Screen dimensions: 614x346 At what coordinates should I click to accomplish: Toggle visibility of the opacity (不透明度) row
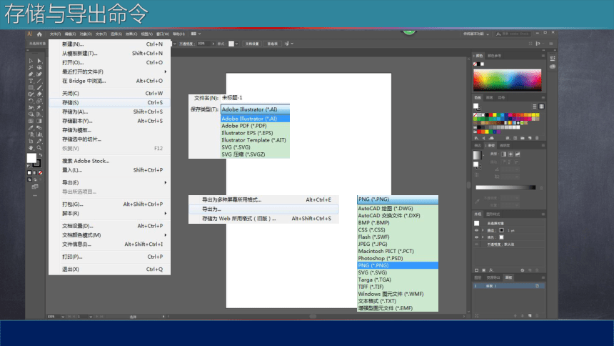tap(476, 244)
